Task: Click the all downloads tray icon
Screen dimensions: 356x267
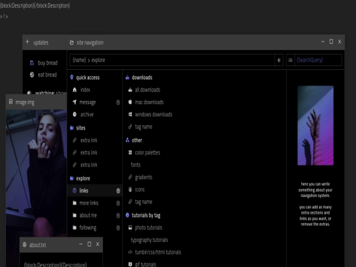Action: point(130,90)
